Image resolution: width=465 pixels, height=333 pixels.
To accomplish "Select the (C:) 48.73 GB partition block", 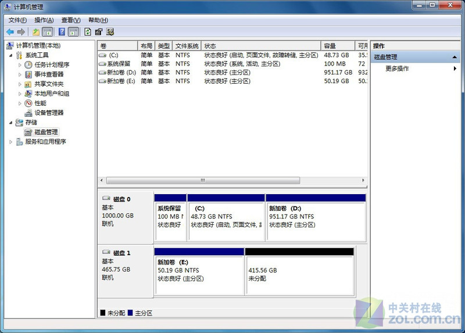I will pyautogui.click(x=226, y=218).
